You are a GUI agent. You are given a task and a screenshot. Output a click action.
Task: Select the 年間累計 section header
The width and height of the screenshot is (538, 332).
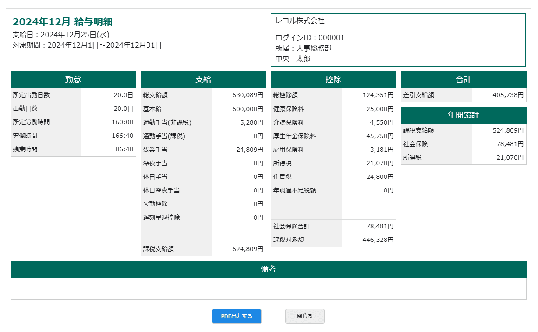point(463,115)
